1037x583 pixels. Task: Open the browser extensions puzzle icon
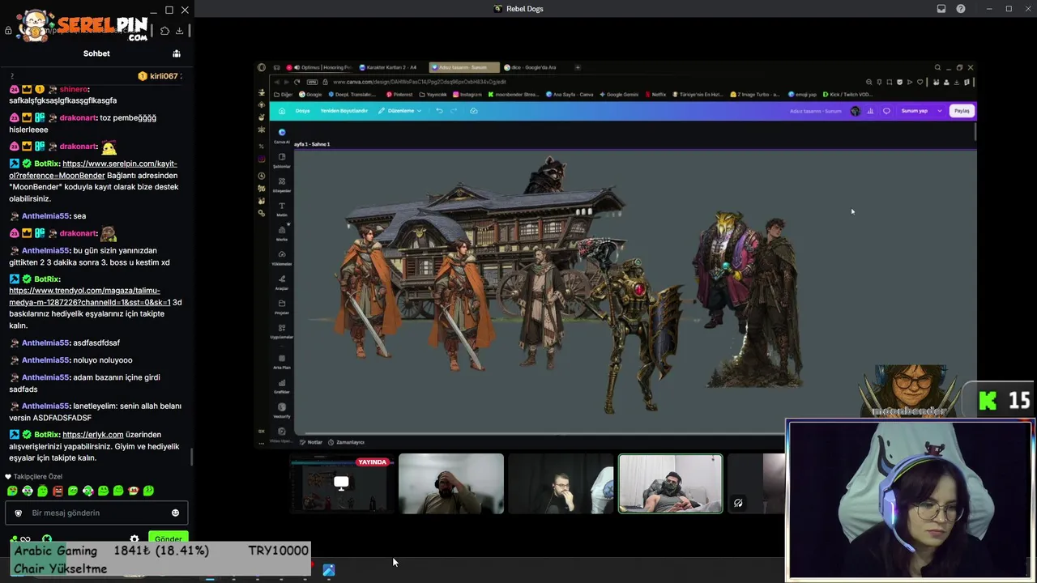coord(164,31)
